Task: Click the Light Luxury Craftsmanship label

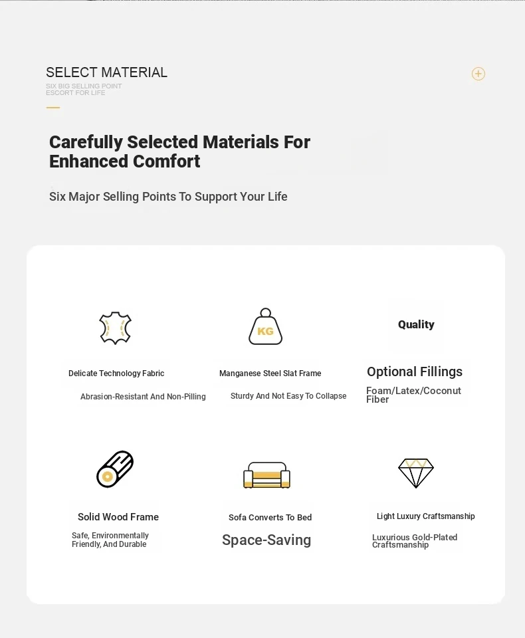Action: (x=426, y=516)
